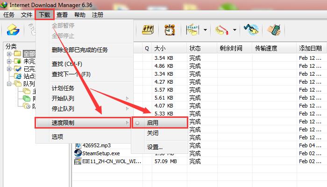Select the 已完成 folder icon with checkmark
The height and width of the screenshot is (187, 327).
pyautogui.click(x=18, y=69)
